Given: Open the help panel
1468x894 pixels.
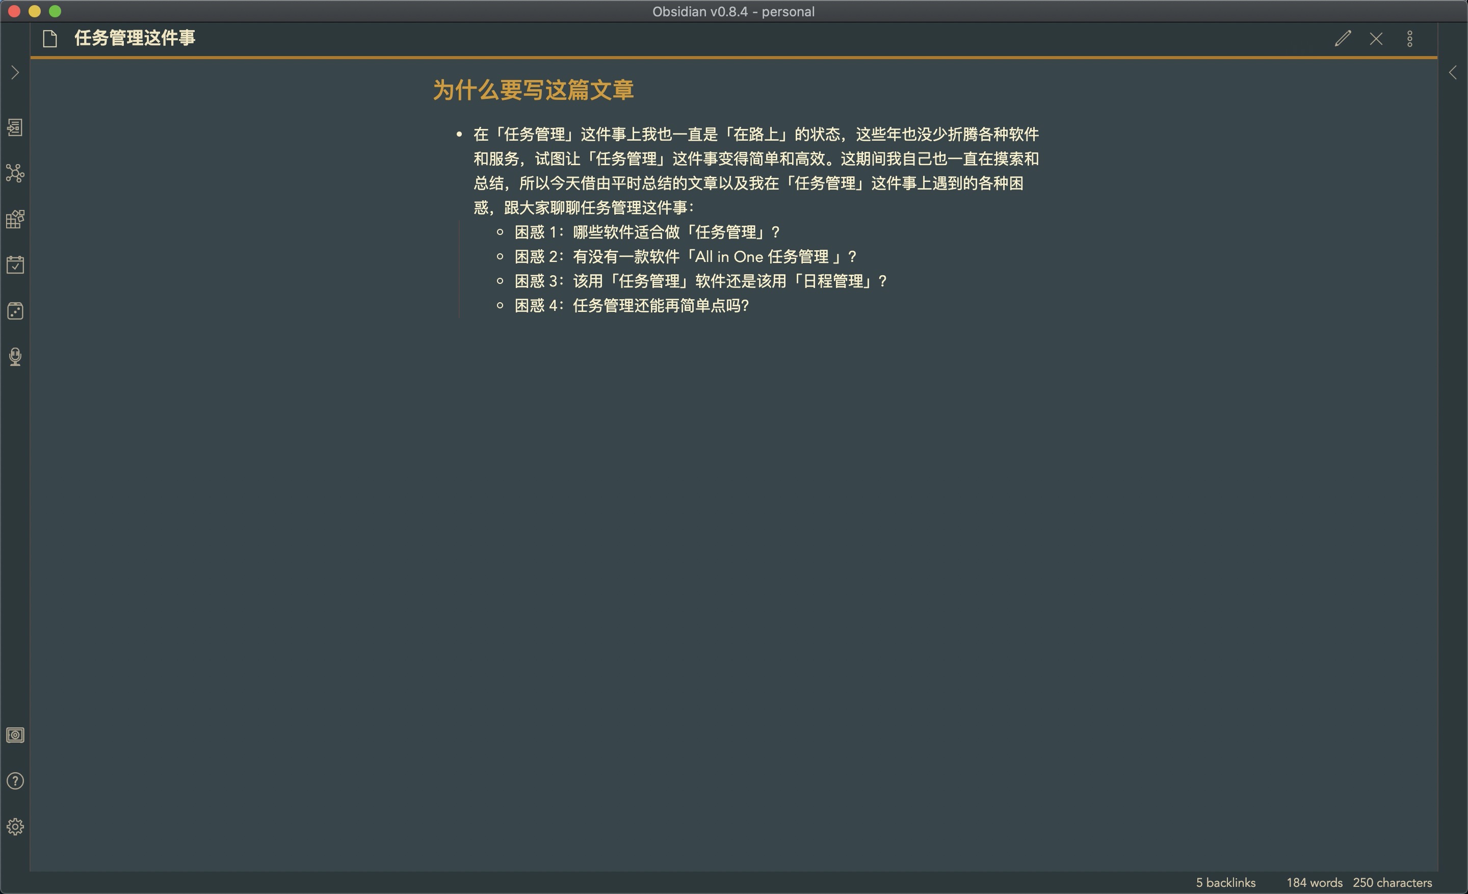Looking at the screenshot, I should (15, 781).
